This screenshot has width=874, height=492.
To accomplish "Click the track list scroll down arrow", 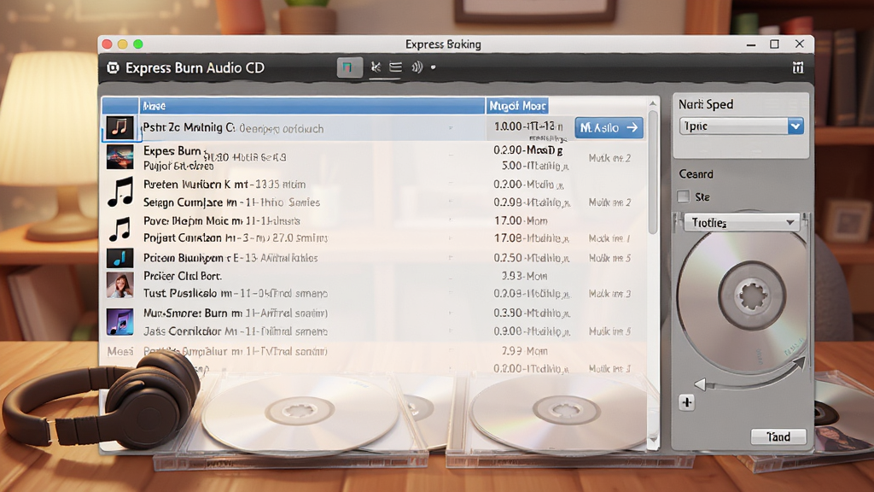I will click(x=653, y=441).
